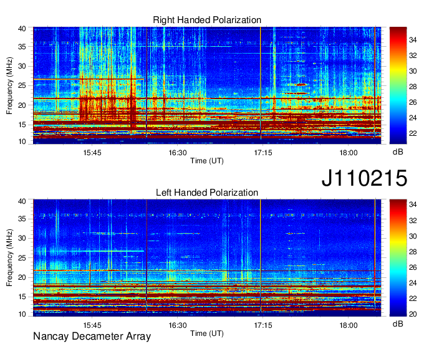
Task: Click 35 MHz tick on Left Handed plot
Action: [22, 219]
